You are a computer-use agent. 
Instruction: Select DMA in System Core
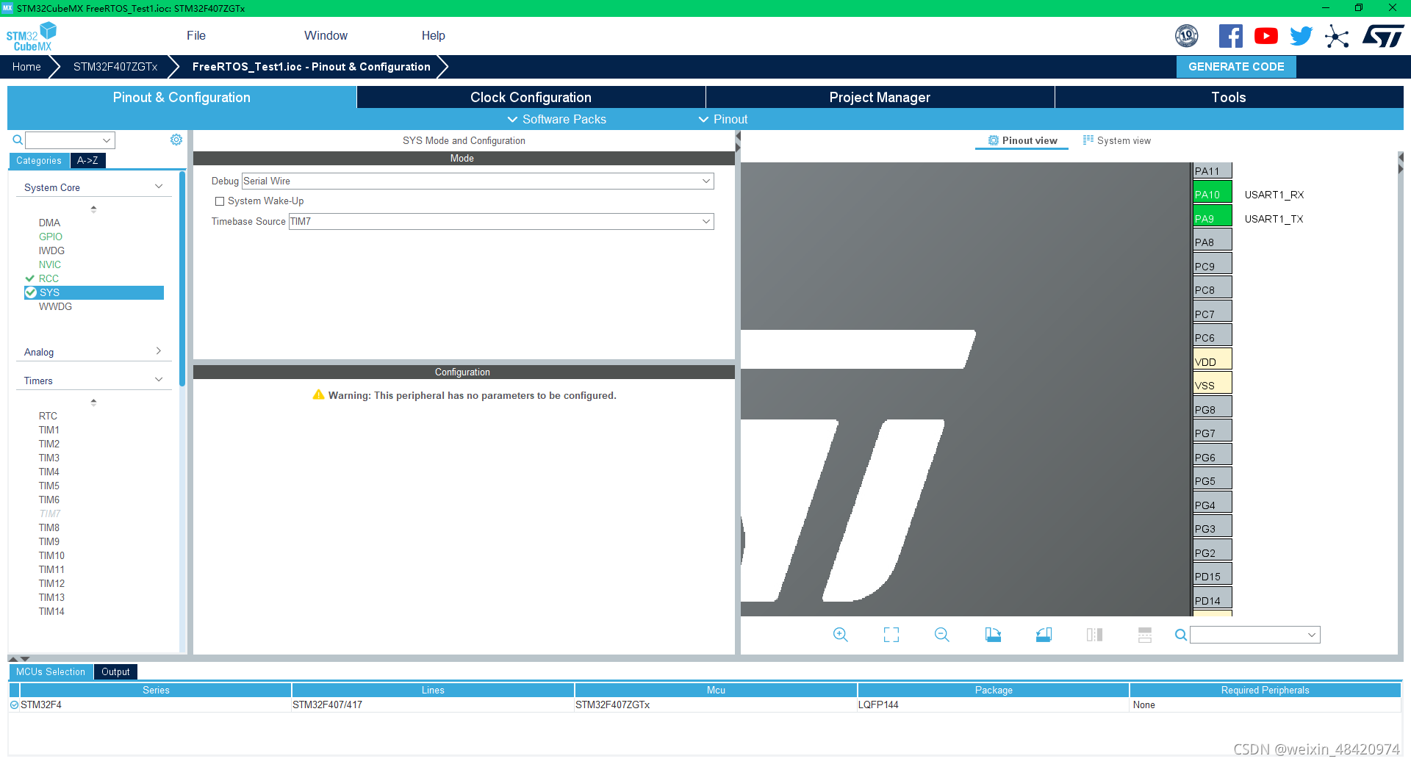pyautogui.click(x=49, y=223)
